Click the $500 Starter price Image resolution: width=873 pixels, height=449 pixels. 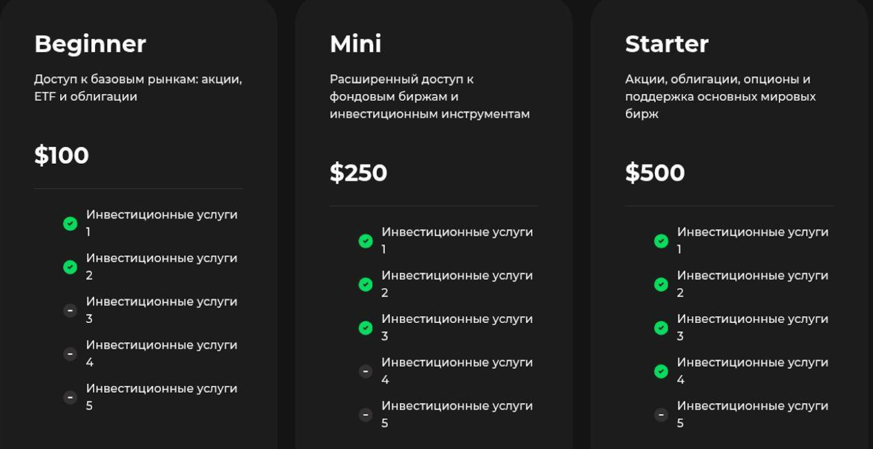click(x=655, y=173)
